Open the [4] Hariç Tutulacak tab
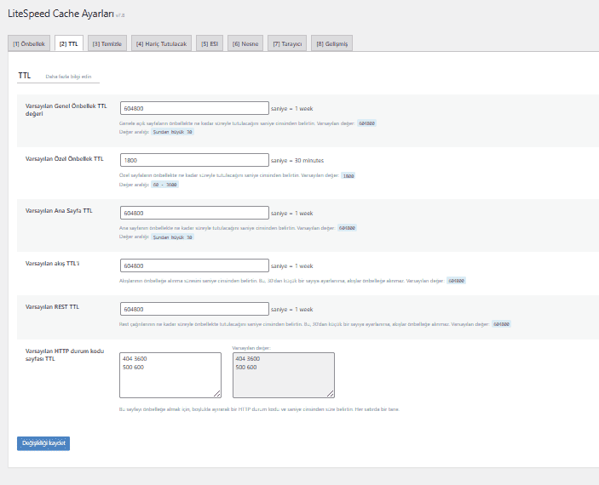 [x=162, y=43]
